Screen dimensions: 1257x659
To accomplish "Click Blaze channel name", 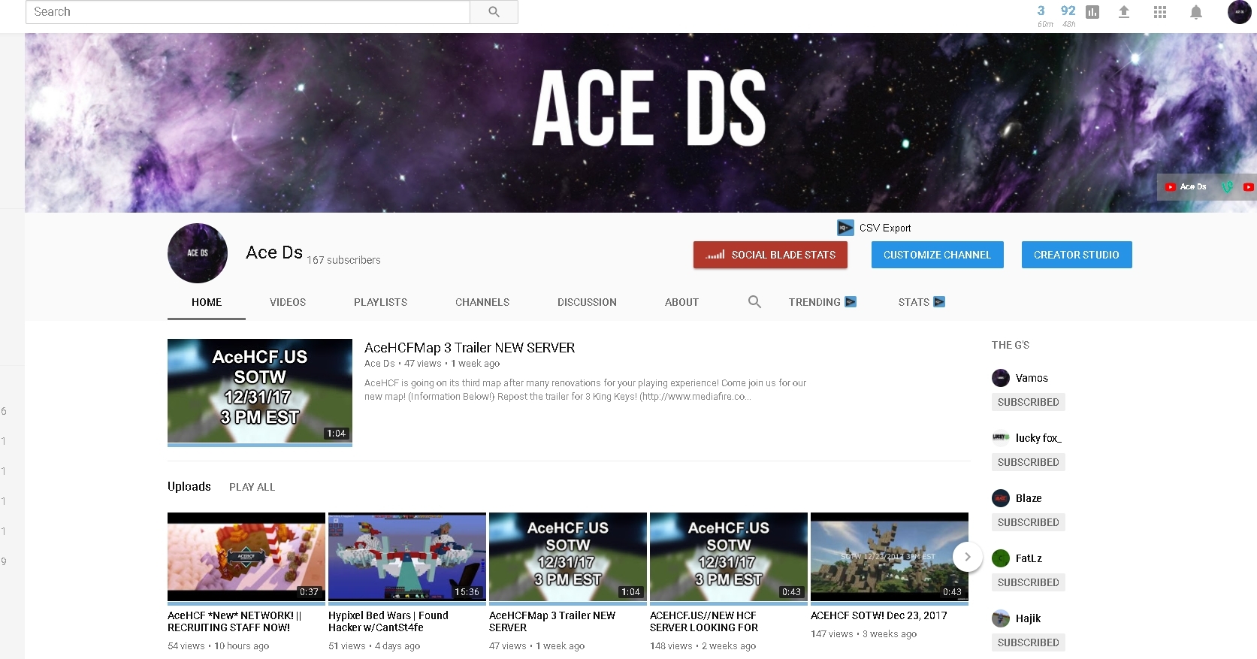I will click(1029, 498).
